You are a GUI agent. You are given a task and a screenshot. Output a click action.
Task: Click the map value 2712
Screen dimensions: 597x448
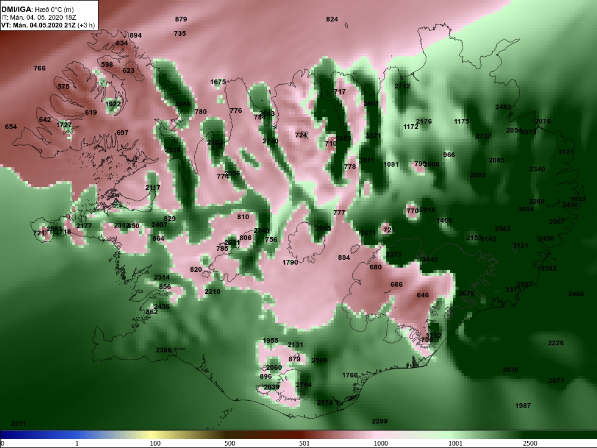(402, 87)
